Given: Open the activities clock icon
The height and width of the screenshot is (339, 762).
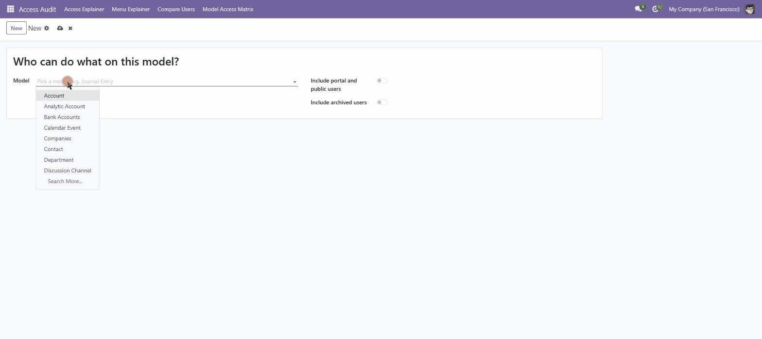Looking at the screenshot, I should pos(656,9).
